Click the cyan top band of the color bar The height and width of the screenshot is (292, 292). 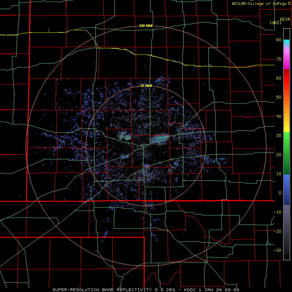click(286, 43)
